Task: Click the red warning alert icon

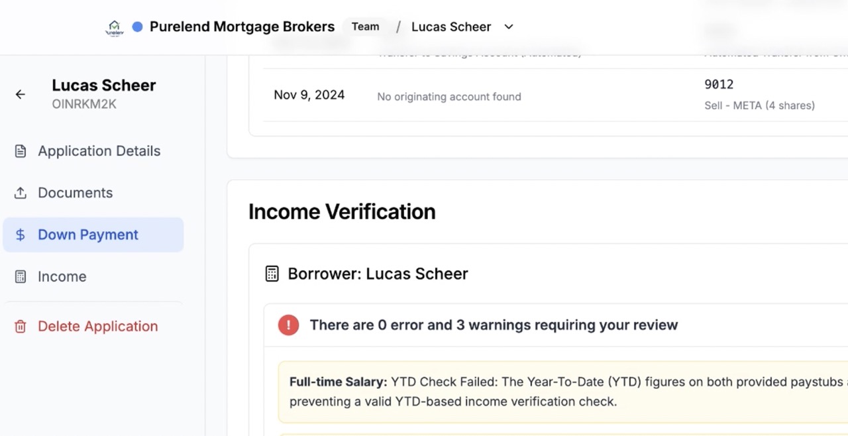Action: (288, 325)
